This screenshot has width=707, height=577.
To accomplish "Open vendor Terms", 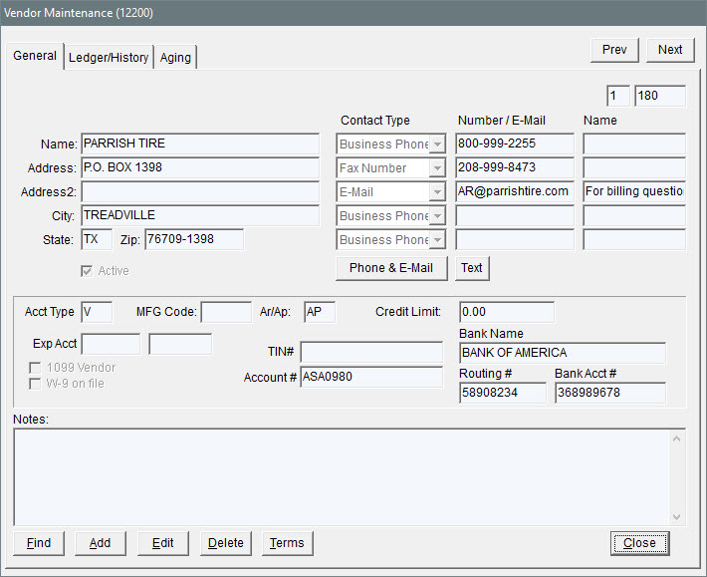I will [x=287, y=543].
